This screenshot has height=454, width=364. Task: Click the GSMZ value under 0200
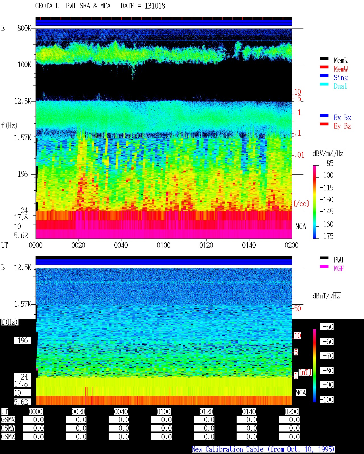[289, 437]
